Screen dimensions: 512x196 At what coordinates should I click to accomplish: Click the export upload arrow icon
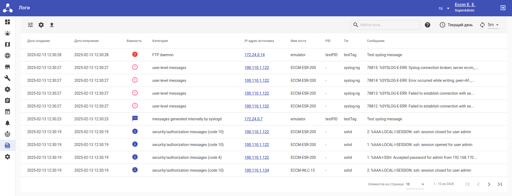coord(52,25)
